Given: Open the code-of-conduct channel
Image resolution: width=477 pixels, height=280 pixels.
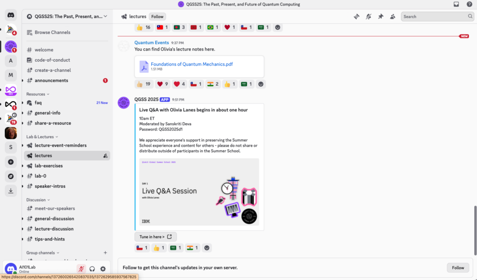Looking at the screenshot, I should 67,60.
